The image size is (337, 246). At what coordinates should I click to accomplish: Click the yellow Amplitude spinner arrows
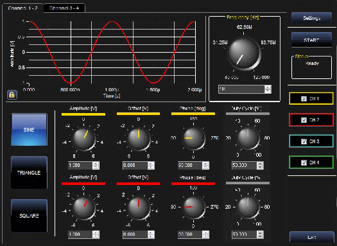pos(96,165)
